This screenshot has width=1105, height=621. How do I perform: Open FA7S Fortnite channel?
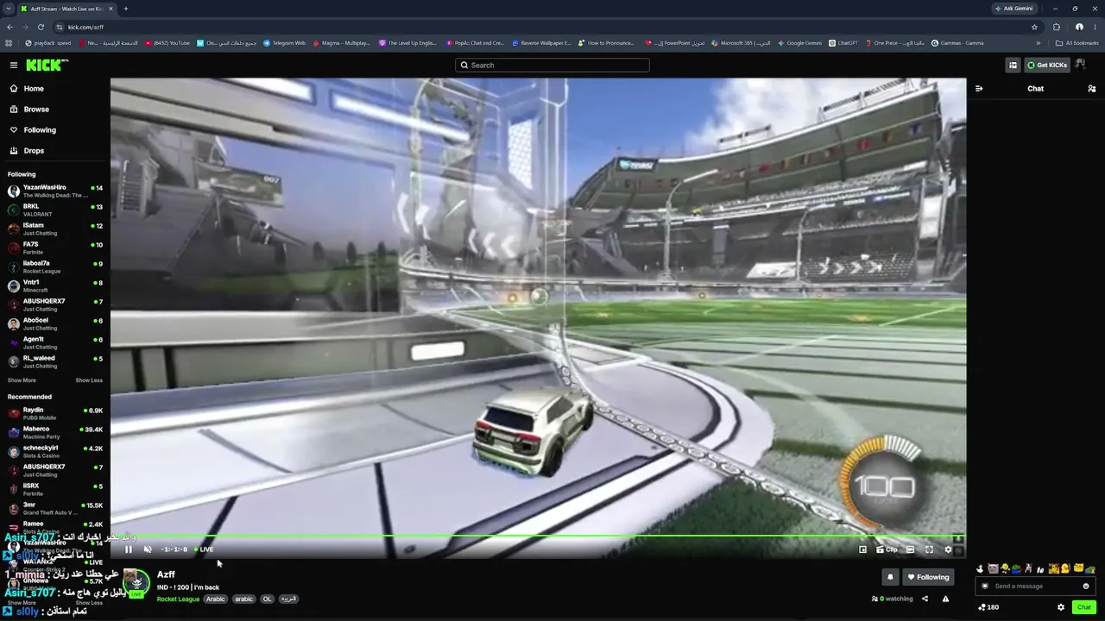(x=55, y=248)
